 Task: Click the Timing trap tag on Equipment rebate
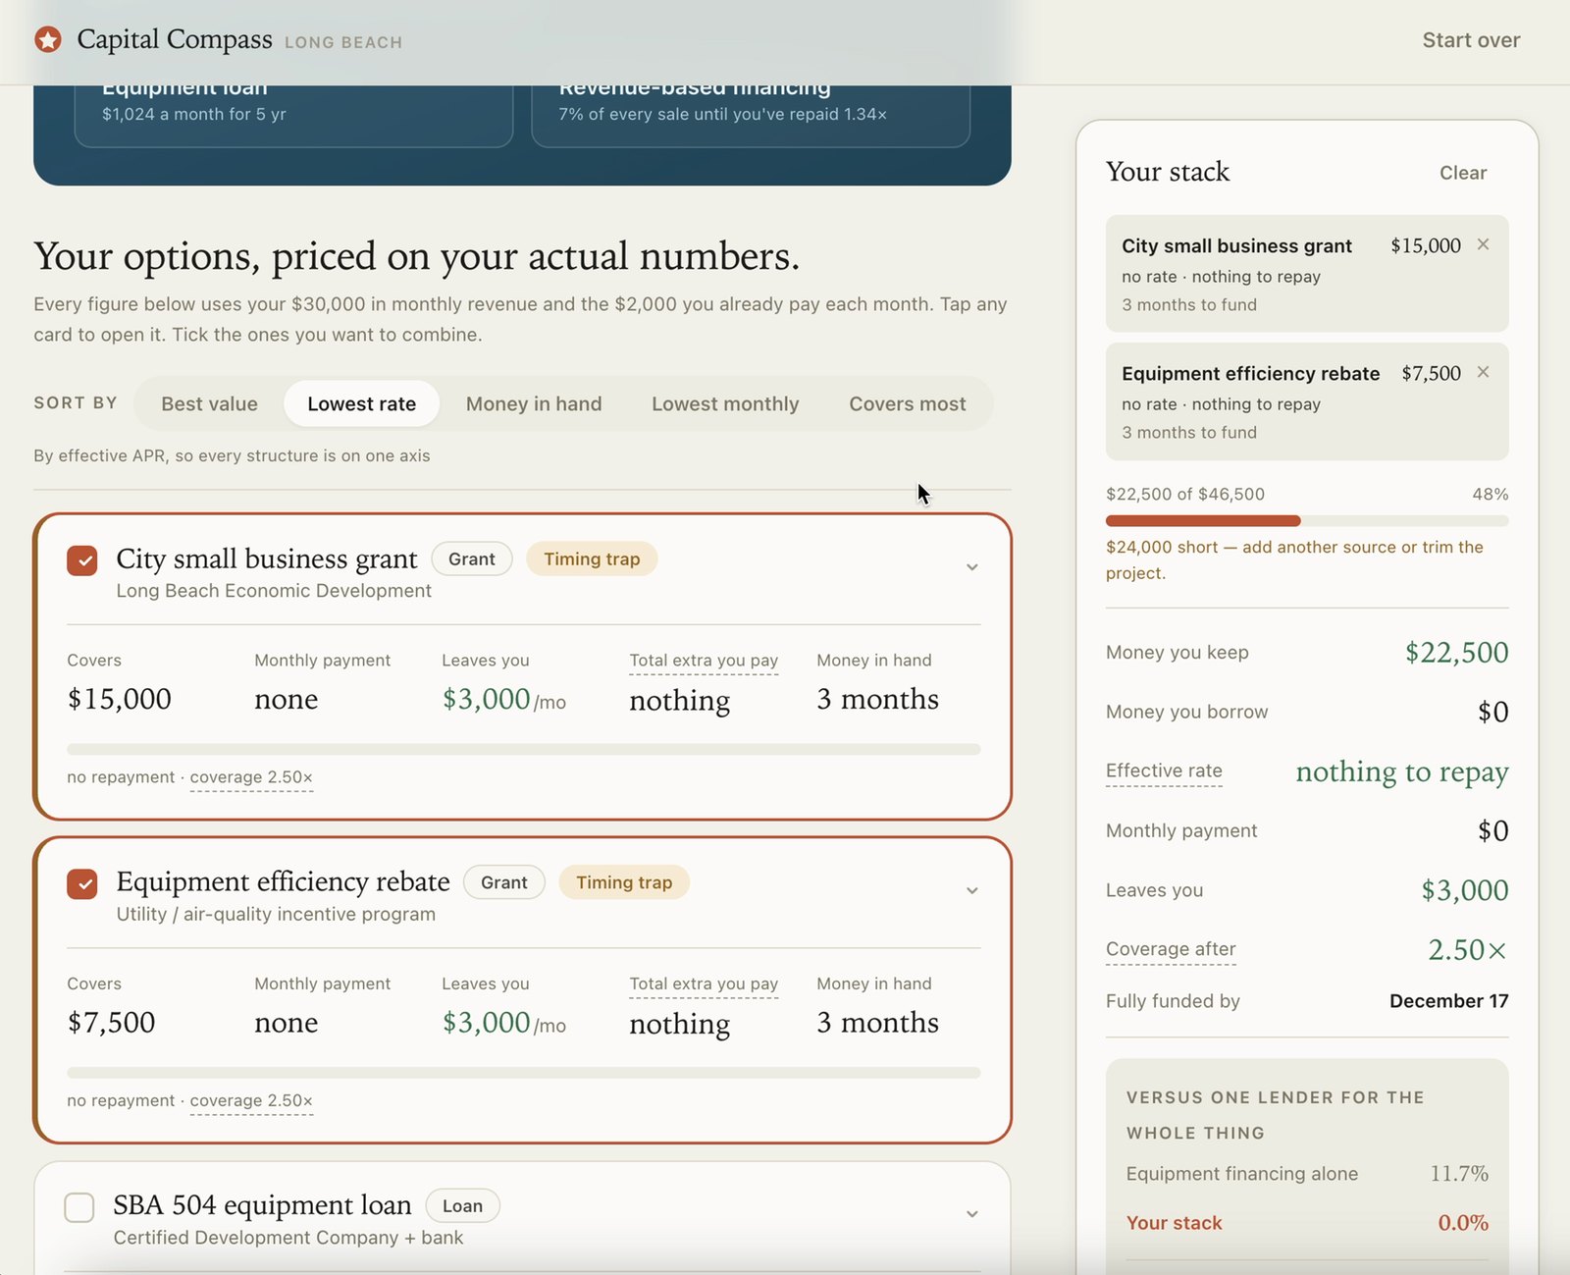[624, 882]
